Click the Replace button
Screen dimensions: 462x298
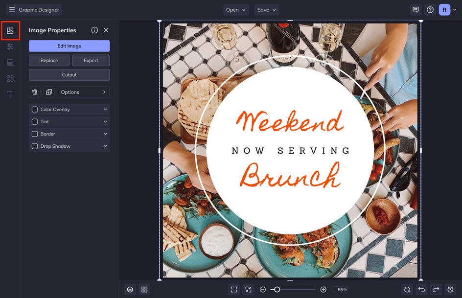point(49,60)
